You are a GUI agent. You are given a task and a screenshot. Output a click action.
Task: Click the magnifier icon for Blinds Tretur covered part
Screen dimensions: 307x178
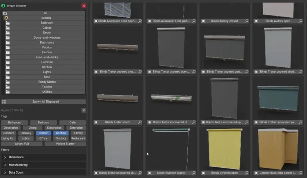pyautogui.click(x=246, y=72)
